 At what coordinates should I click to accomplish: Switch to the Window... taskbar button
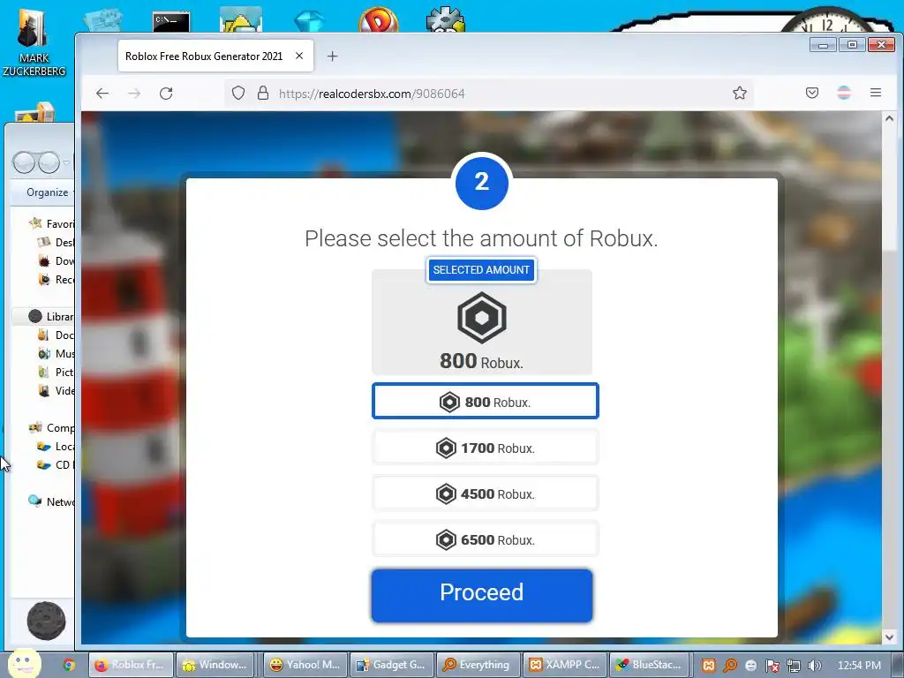coord(216,665)
